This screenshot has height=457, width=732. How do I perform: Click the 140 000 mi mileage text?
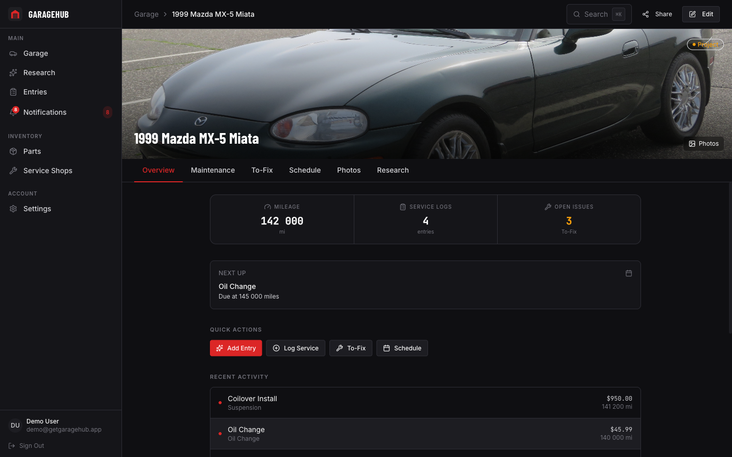pos(616,438)
